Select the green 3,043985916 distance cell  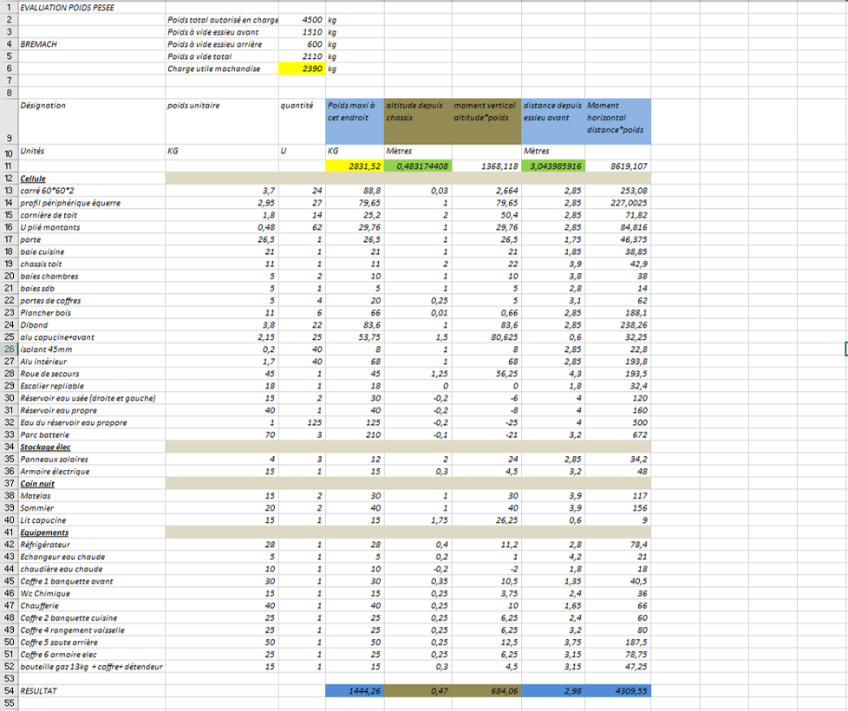tap(553, 166)
